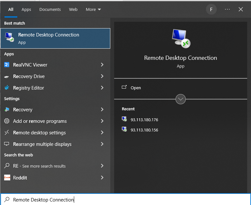The width and height of the screenshot is (251, 205).
Task: Click the Remote Desktop Connection title in preview pane
Action: (181, 58)
